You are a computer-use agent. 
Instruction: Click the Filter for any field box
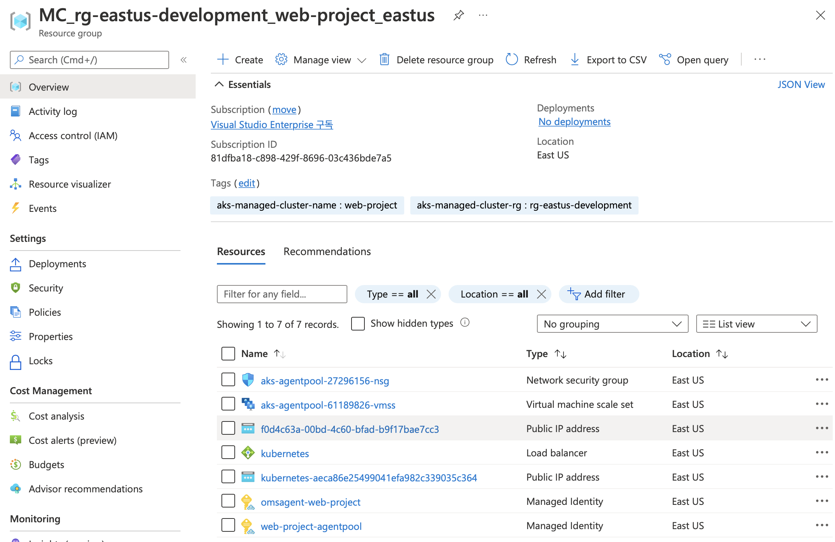point(282,294)
